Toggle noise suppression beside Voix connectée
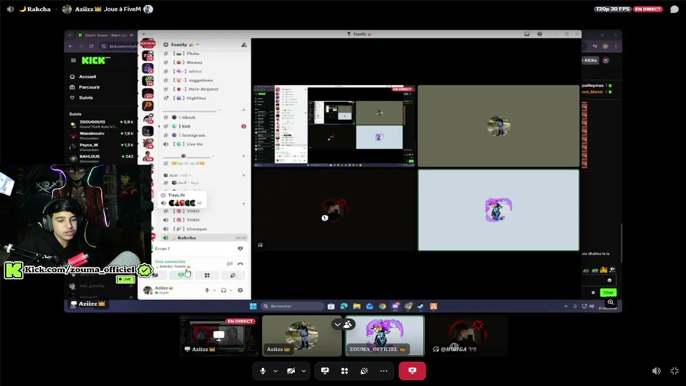The height and width of the screenshot is (386, 686). [x=229, y=264]
